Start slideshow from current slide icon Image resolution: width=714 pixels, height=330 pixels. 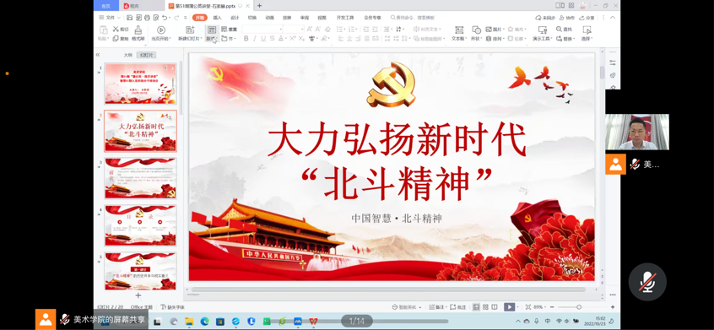pos(160,30)
